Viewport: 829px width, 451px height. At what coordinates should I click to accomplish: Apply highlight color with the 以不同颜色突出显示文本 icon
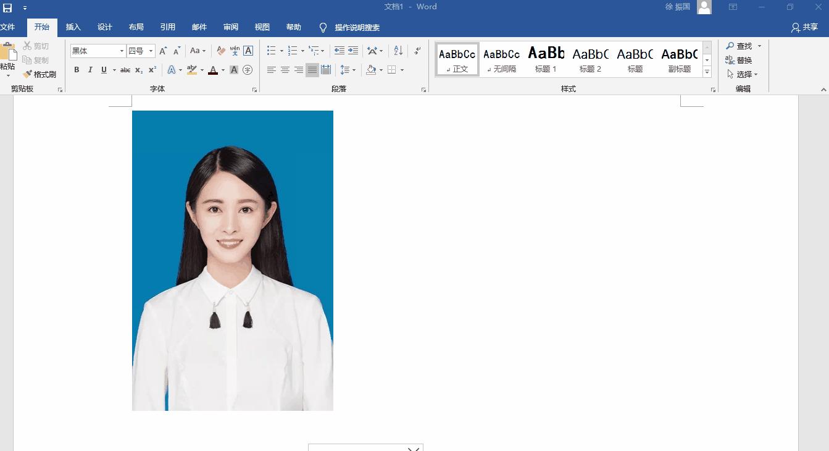tap(191, 70)
